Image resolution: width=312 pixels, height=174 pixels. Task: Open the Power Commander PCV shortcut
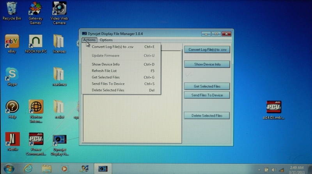36,140
